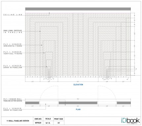Viewport: 142px width, 126px height.
Task: Click the A3 print size value
Action: coord(58,123)
